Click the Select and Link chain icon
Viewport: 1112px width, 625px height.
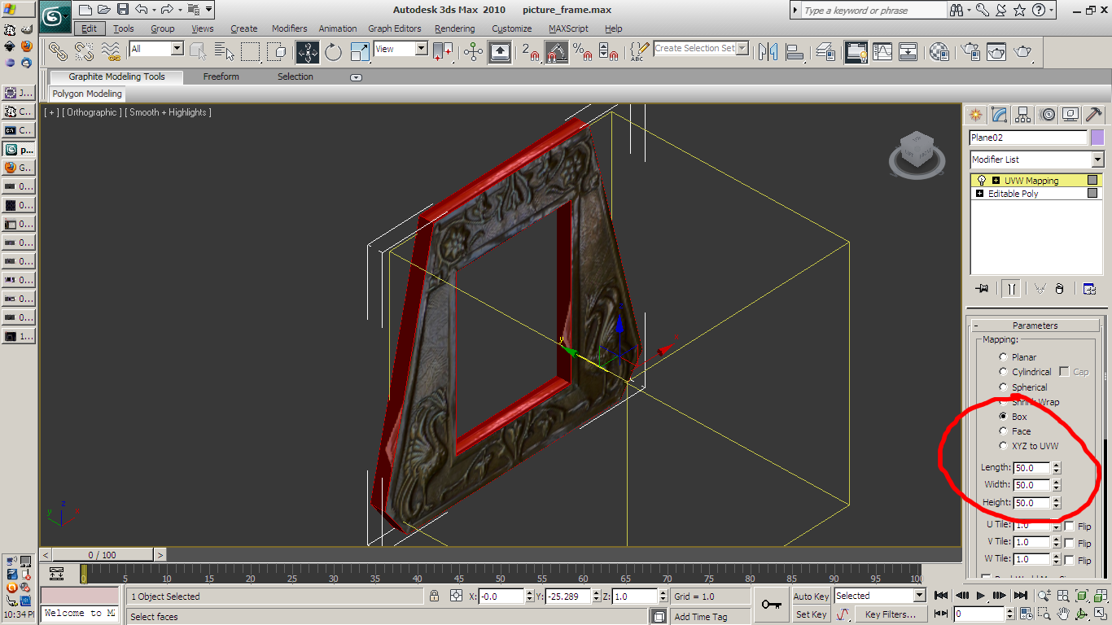tap(58, 52)
